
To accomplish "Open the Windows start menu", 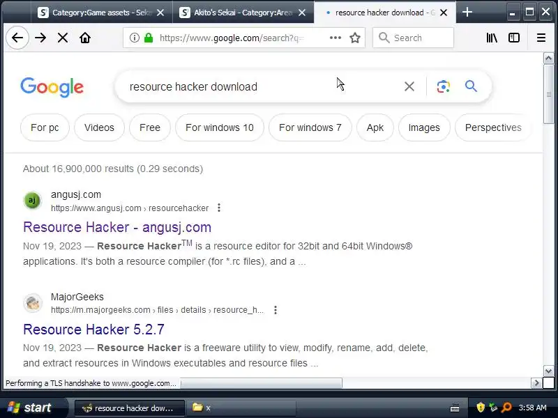I will tap(33, 408).
